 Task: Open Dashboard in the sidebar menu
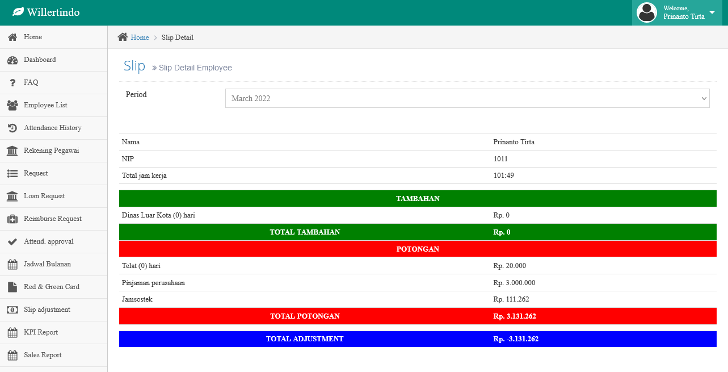[54, 60]
